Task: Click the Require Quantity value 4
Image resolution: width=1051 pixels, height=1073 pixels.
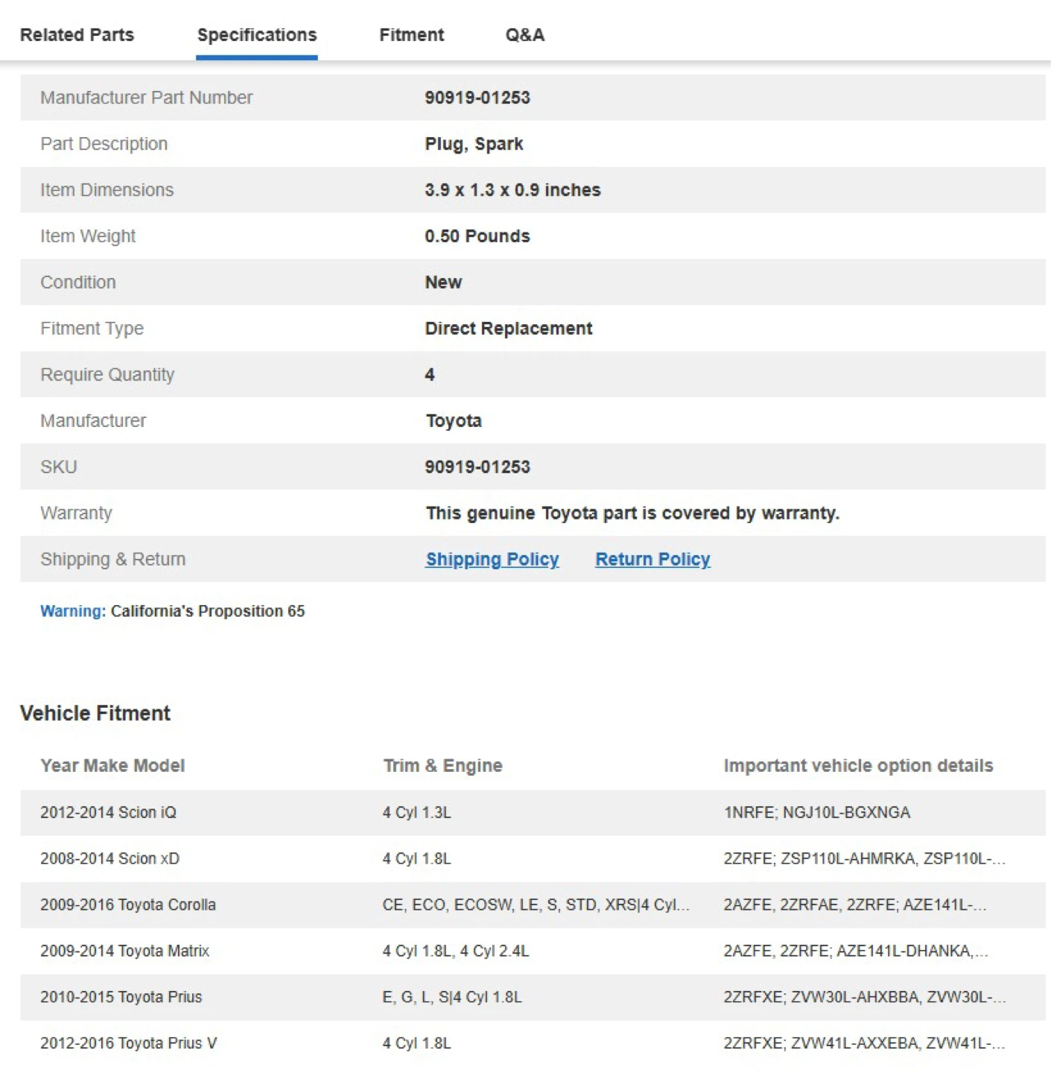Action: click(x=430, y=375)
